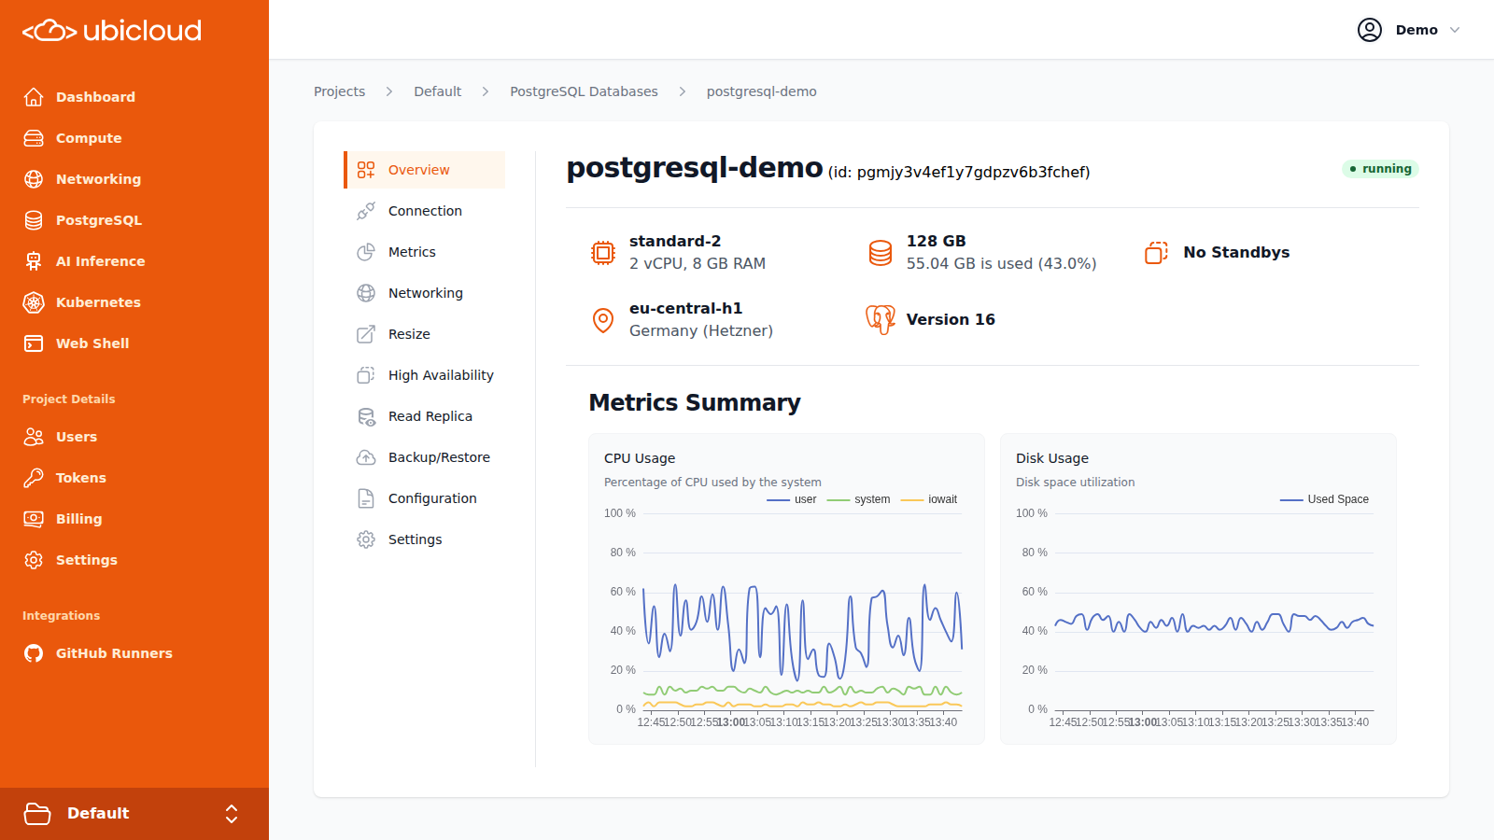Open GitHub Runners in the sidebar
The width and height of the screenshot is (1494, 840).
(x=134, y=653)
